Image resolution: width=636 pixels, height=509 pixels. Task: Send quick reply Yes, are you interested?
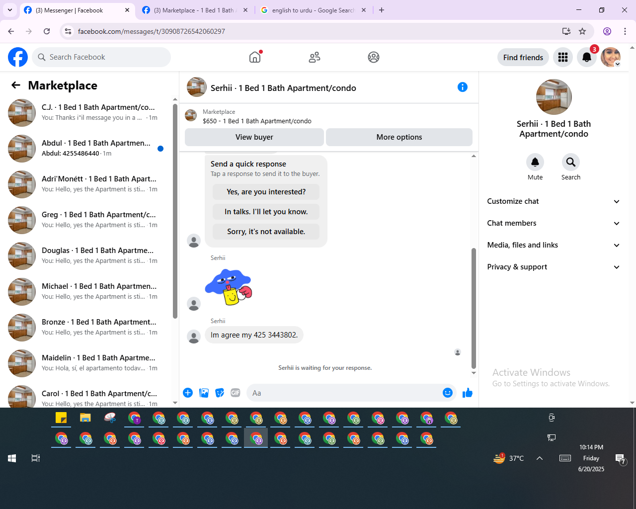(266, 192)
